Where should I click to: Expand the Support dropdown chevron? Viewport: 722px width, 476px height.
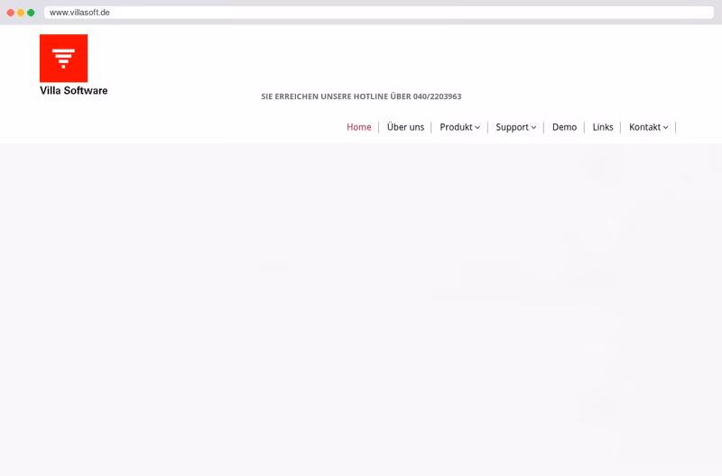tap(533, 128)
